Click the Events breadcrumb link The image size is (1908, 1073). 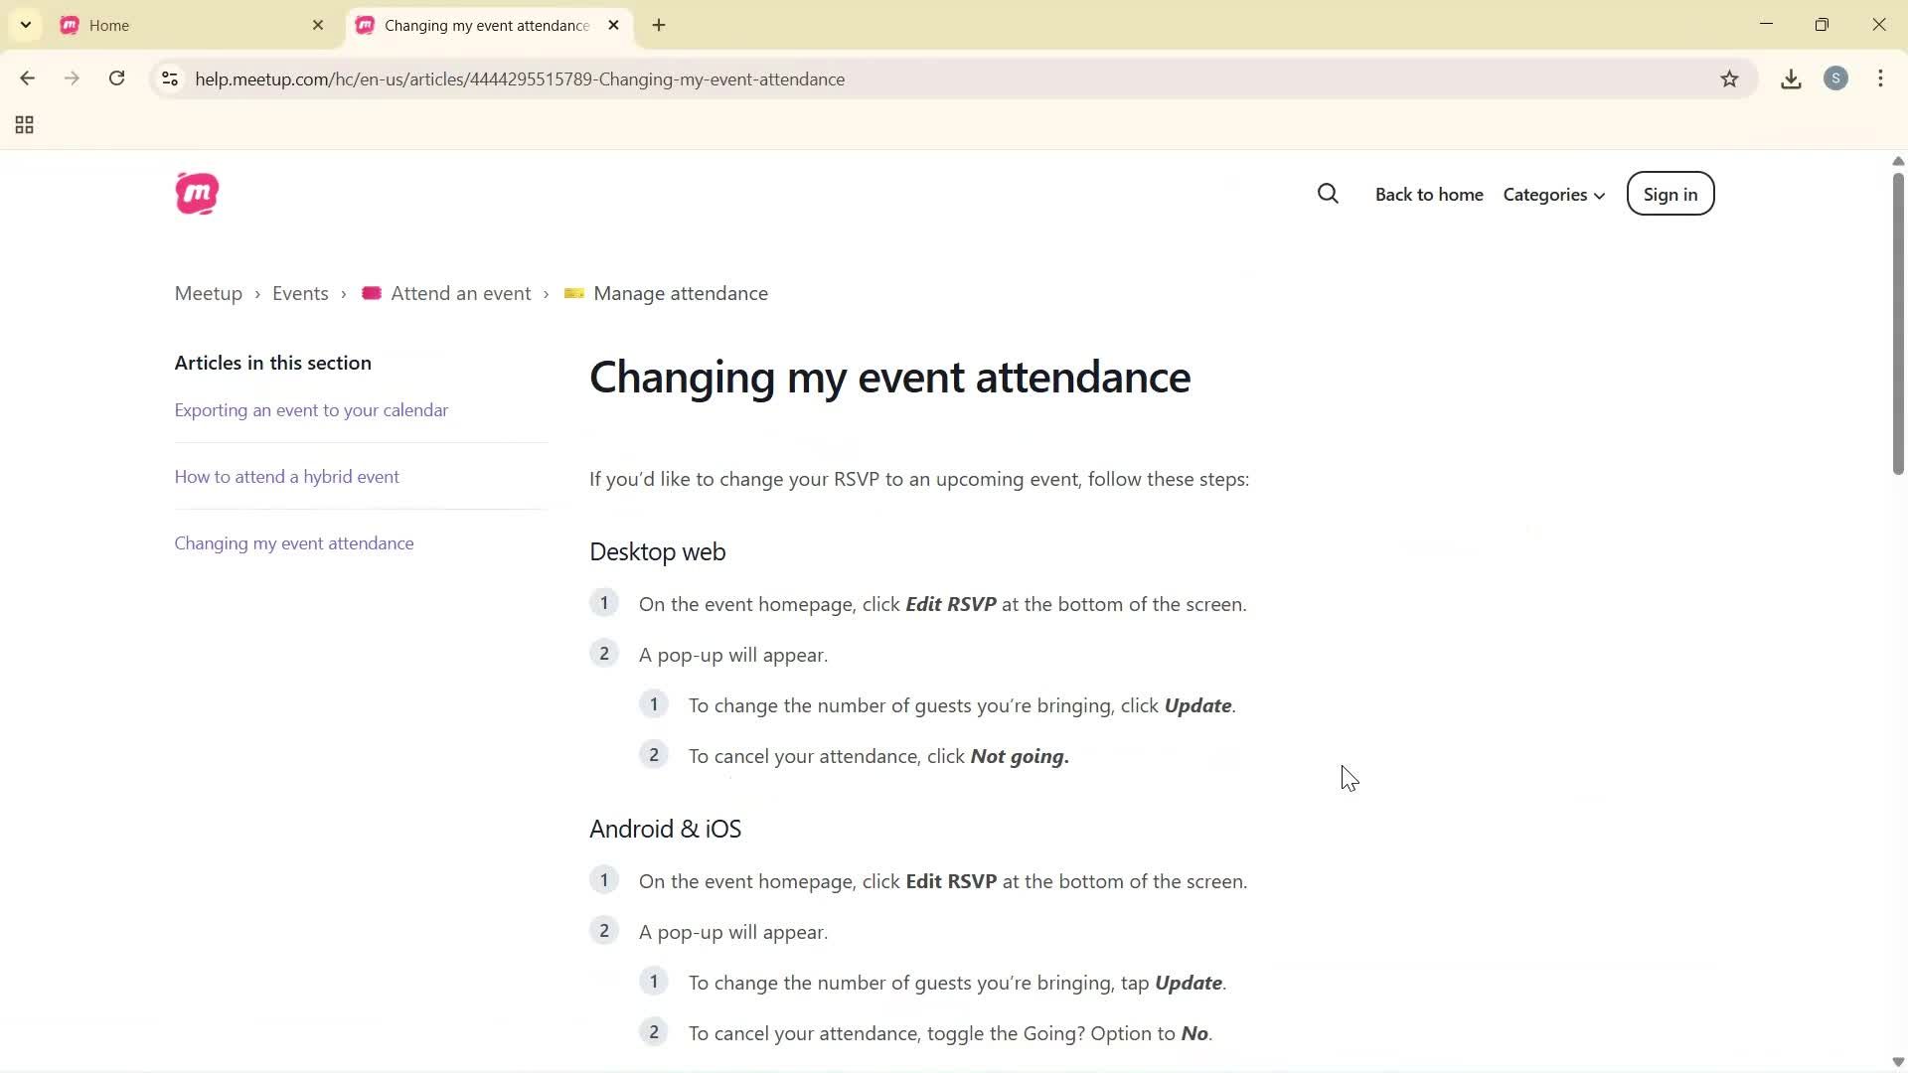pos(299,293)
